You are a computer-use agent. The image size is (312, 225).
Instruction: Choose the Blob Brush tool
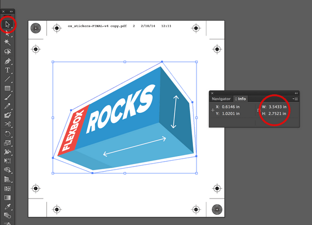7,115
